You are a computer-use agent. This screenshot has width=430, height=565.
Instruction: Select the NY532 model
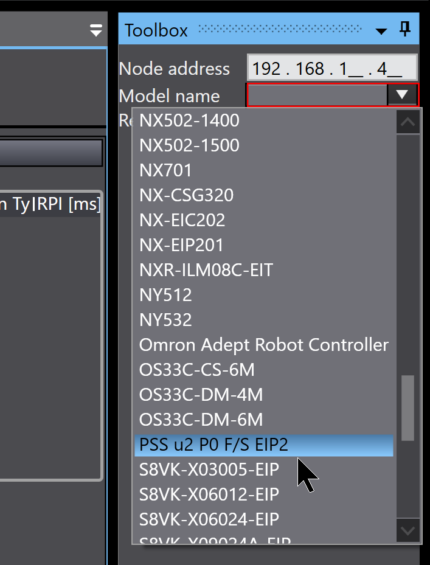click(263, 320)
